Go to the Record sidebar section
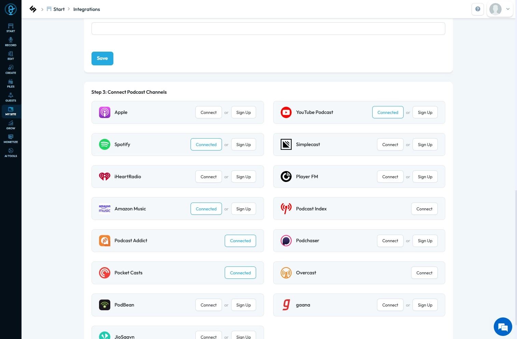The height and width of the screenshot is (339, 517). pyautogui.click(x=11, y=42)
